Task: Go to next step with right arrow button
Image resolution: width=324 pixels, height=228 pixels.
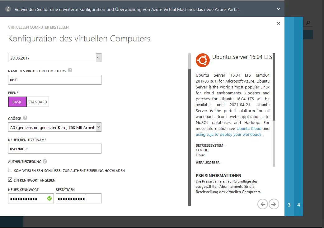Action: coord(274,204)
